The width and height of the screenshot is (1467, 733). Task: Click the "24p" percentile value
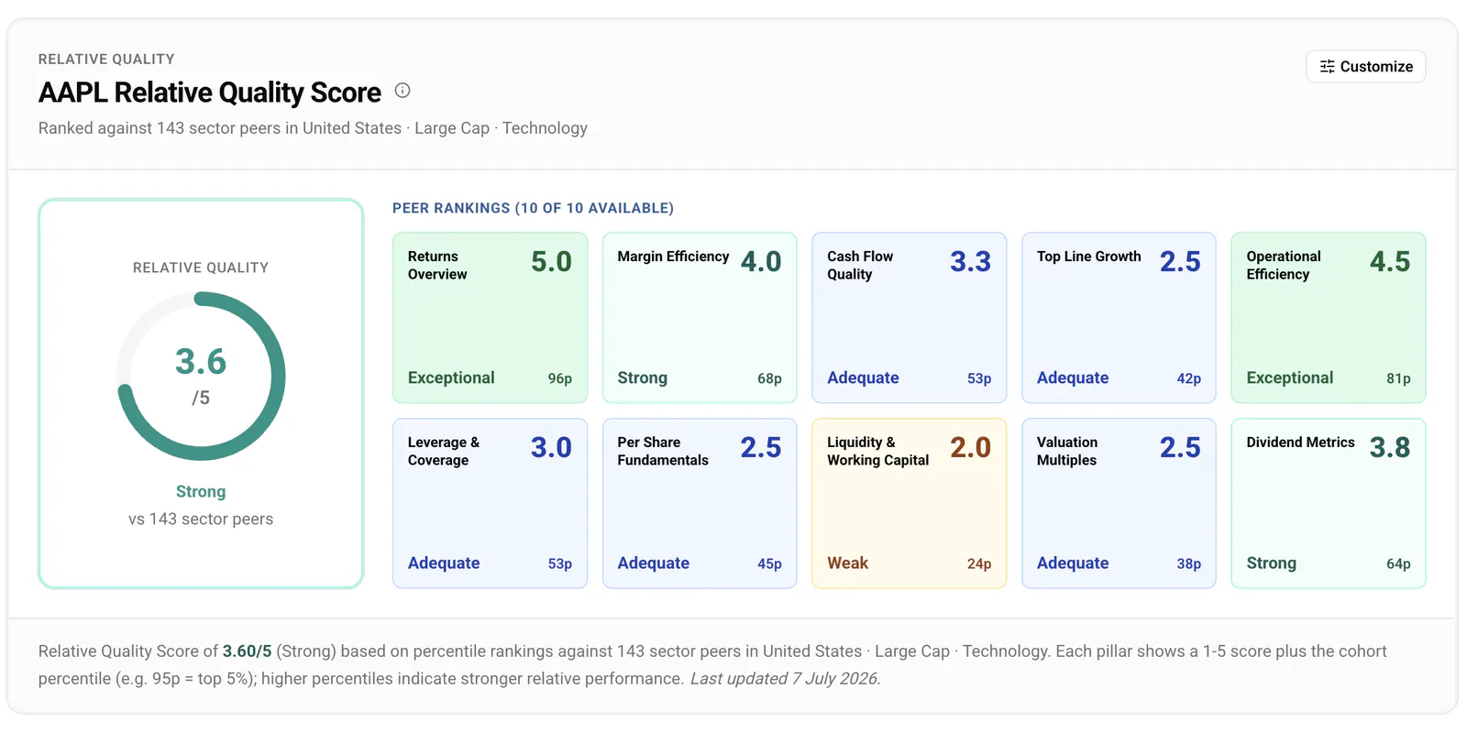click(x=979, y=563)
